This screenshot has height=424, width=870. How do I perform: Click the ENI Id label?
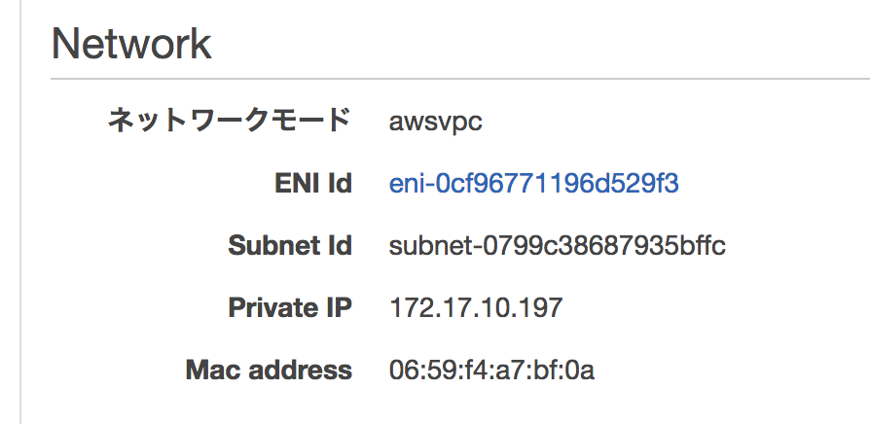313,184
